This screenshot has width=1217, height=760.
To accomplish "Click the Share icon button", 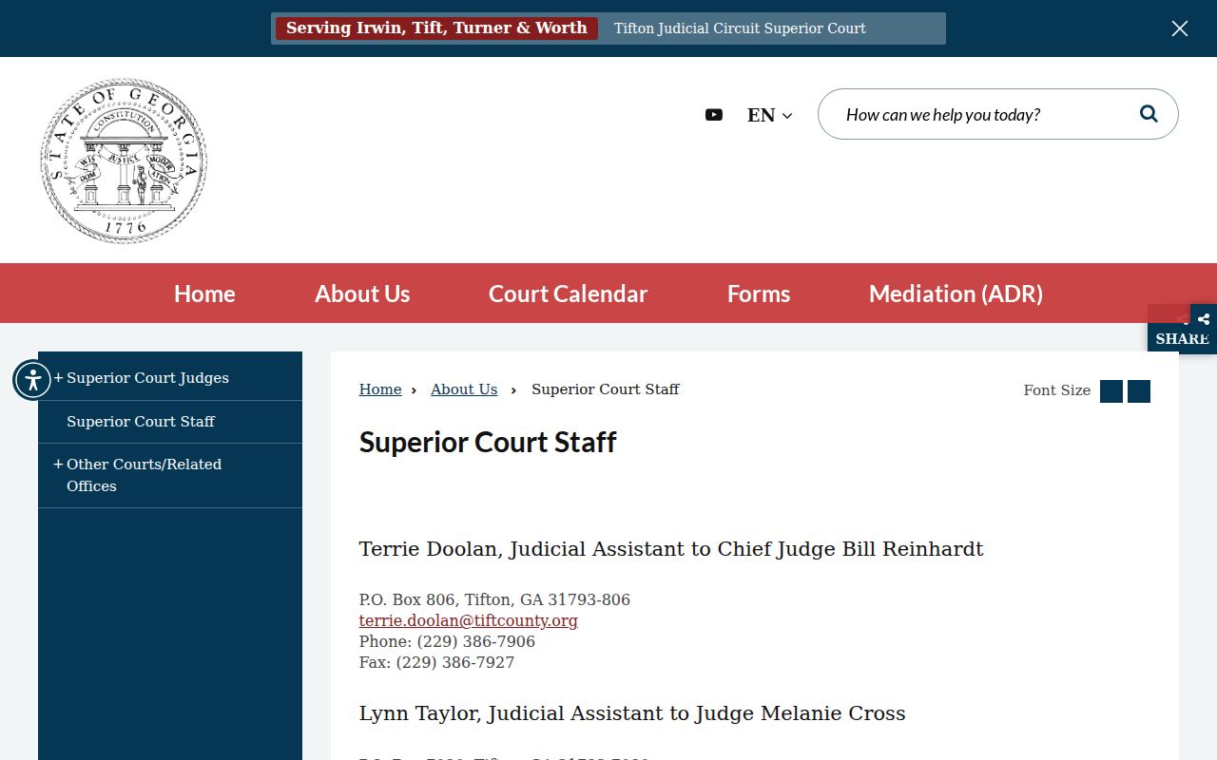I will click(x=1203, y=319).
